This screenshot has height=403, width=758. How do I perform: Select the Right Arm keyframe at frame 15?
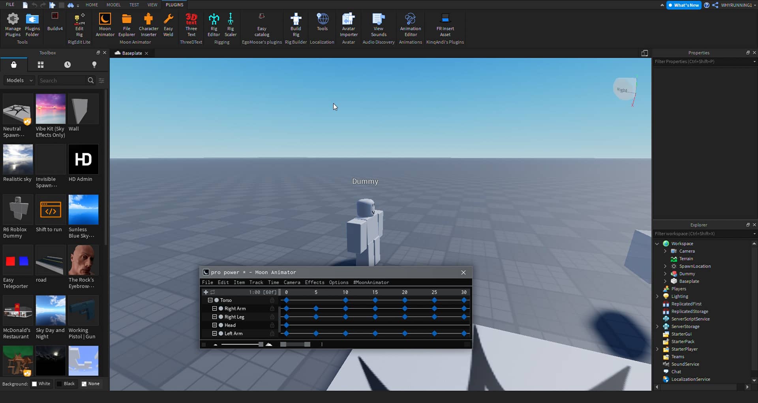[x=375, y=309]
